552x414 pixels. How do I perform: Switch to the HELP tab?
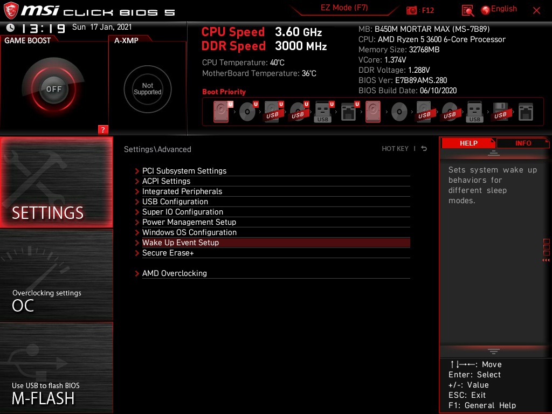tap(468, 143)
